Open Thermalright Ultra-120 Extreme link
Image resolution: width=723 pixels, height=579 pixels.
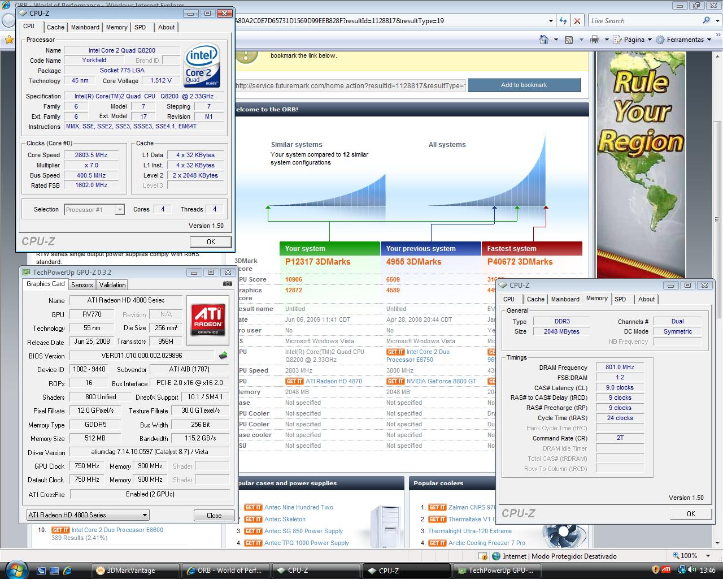[x=470, y=531]
